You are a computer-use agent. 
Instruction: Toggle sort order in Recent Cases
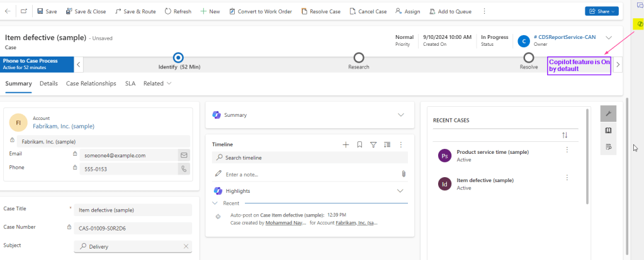(x=565, y=135)
